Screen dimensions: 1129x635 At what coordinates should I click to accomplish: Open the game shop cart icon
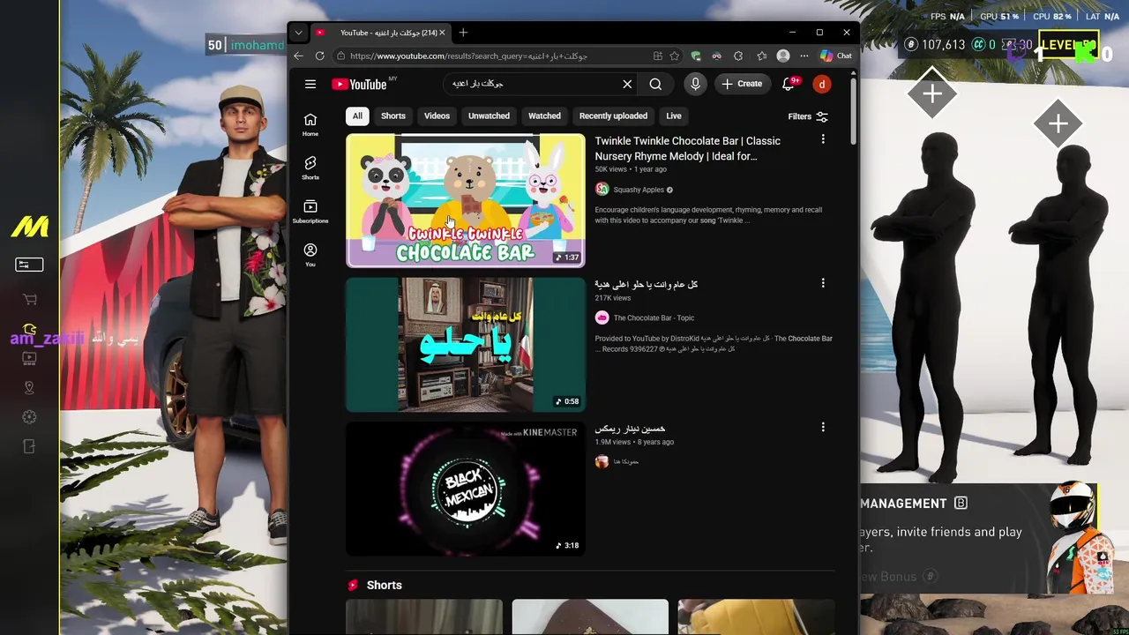pyautogui.click(x=29, y=300)
